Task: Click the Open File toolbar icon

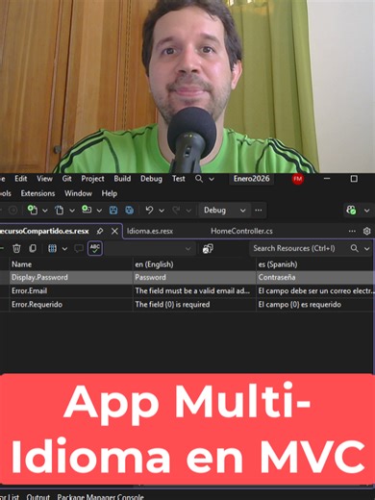Action: coord(60,211)
